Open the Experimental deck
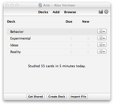This screenshot has height=105, width=114. 20,38
